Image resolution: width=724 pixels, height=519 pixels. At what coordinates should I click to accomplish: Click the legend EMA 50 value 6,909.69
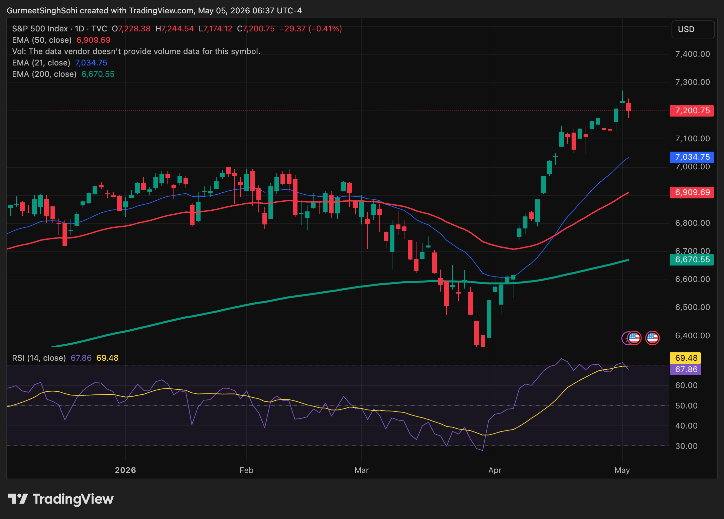point(94,40)
